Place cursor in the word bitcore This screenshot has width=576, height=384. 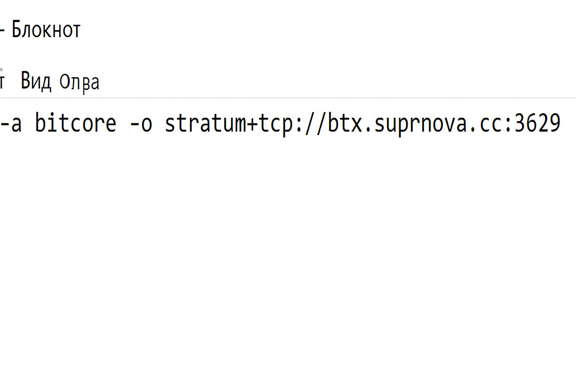point(75,123)
